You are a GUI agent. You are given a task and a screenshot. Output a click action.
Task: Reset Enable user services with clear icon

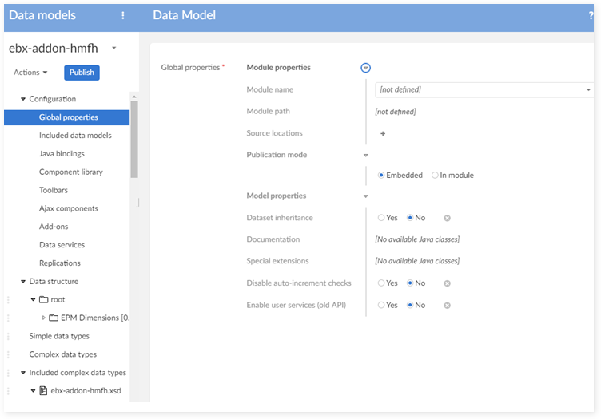[447, 305]
